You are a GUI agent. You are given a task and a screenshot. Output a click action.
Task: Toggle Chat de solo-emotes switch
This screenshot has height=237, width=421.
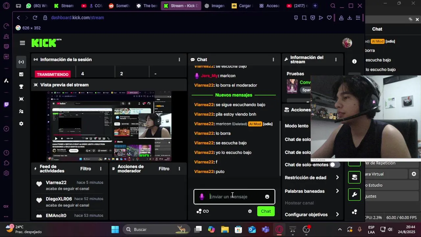pos(335,165)
